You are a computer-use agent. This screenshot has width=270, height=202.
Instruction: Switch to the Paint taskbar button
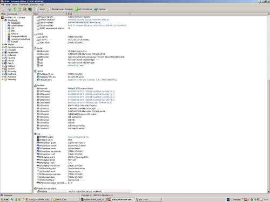(148, 199)
